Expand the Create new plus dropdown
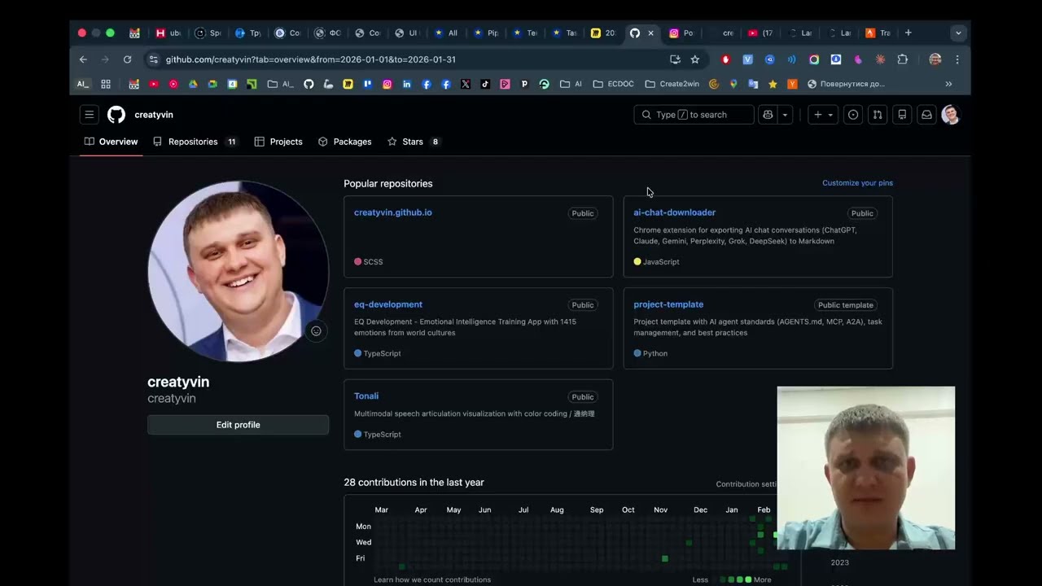This screenshot has height=586, width=1042. [823, 115]
